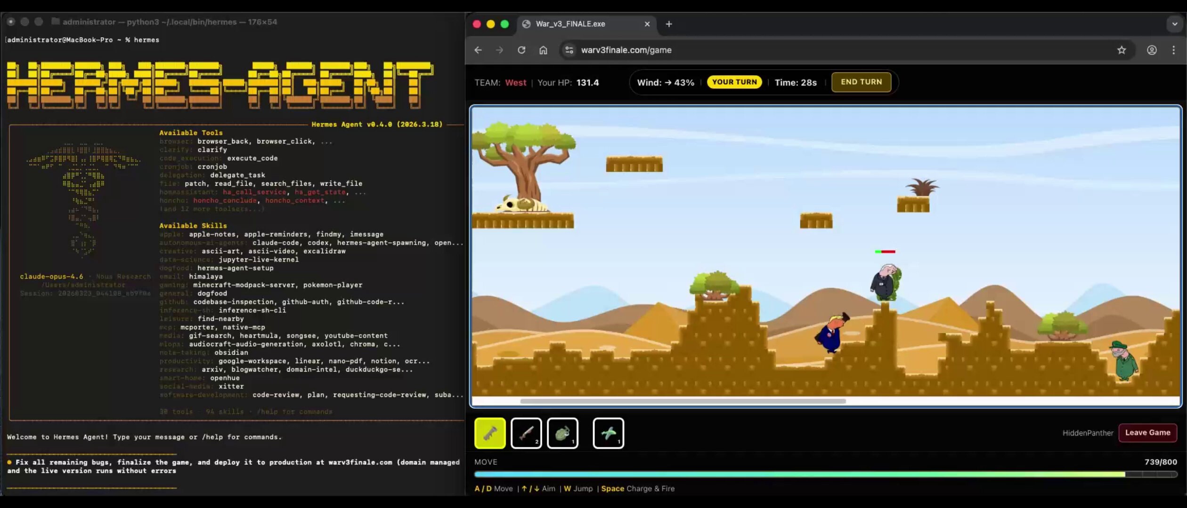
Task: Pick the airstrike plane weapon
Action: click(x=608, y=433)
